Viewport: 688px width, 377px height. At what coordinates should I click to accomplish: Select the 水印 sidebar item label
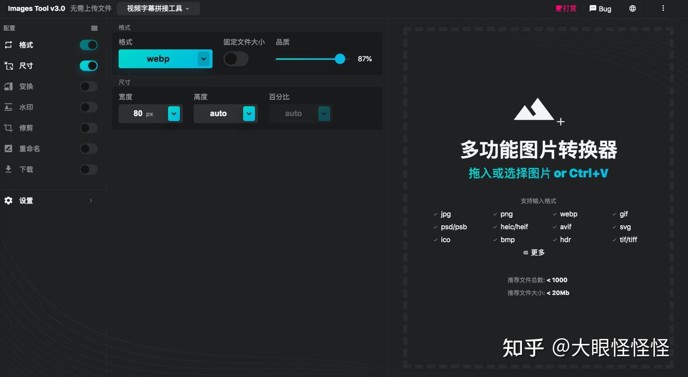coord(26,107)
